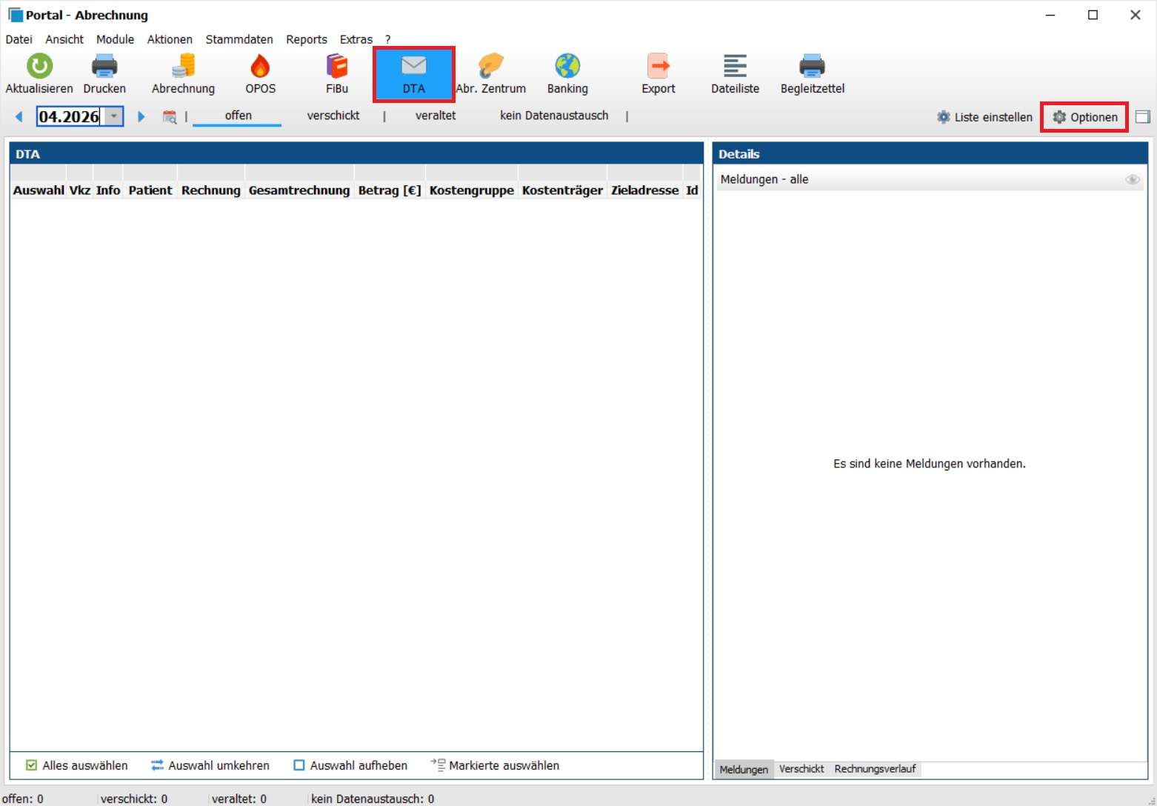Expand the month 04.2026 dropdown arrow
This screenshot has width=1157, height=806.
click(x=114, y=116)
